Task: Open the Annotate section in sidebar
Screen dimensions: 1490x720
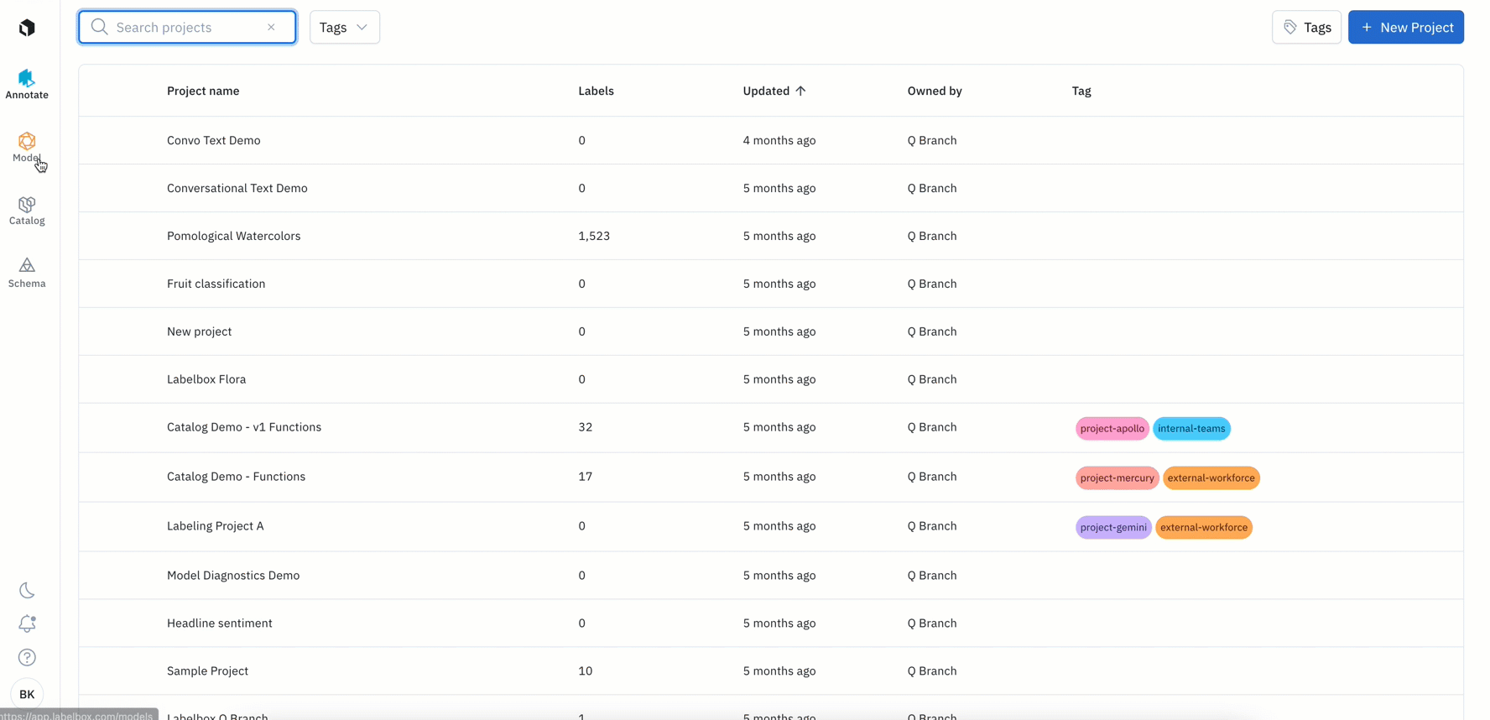Action: tap(27, 85)
